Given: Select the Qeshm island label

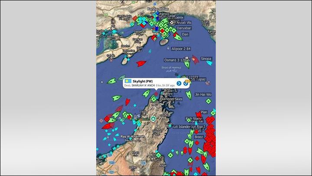Looking at the screenshot, I should (126, 46).
